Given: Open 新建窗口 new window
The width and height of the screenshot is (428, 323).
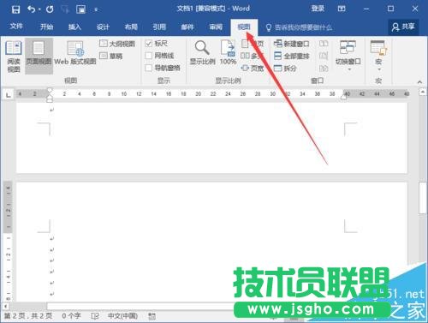Looking at the screenshot, I should 291,44.
